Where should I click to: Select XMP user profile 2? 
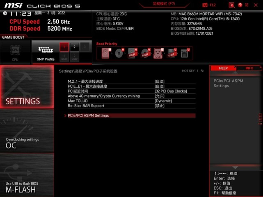click(x=74, y=57)
